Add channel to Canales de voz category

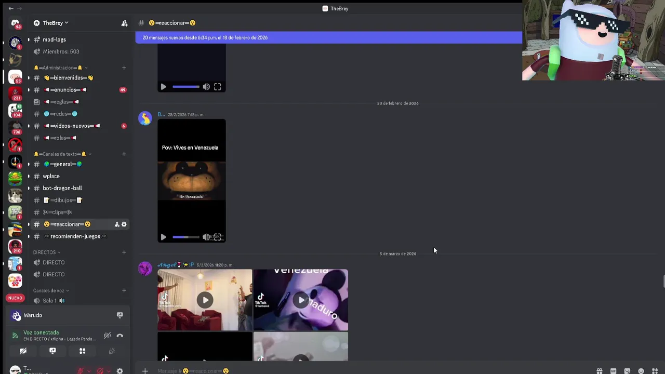pos(124,290)
